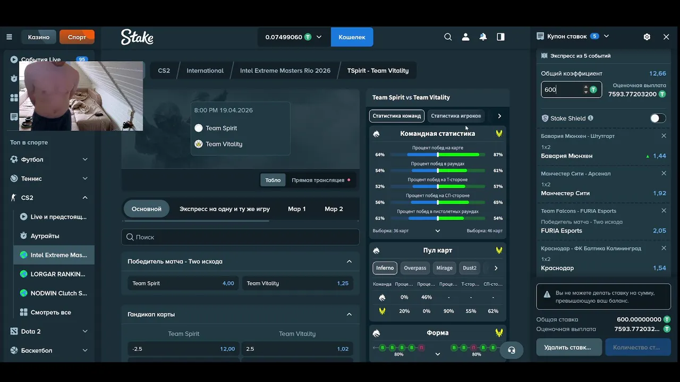The width and height of the screenshot is (680, 382).
Task: Expand the Теннис sidebar section
Action: click(85, 178)
